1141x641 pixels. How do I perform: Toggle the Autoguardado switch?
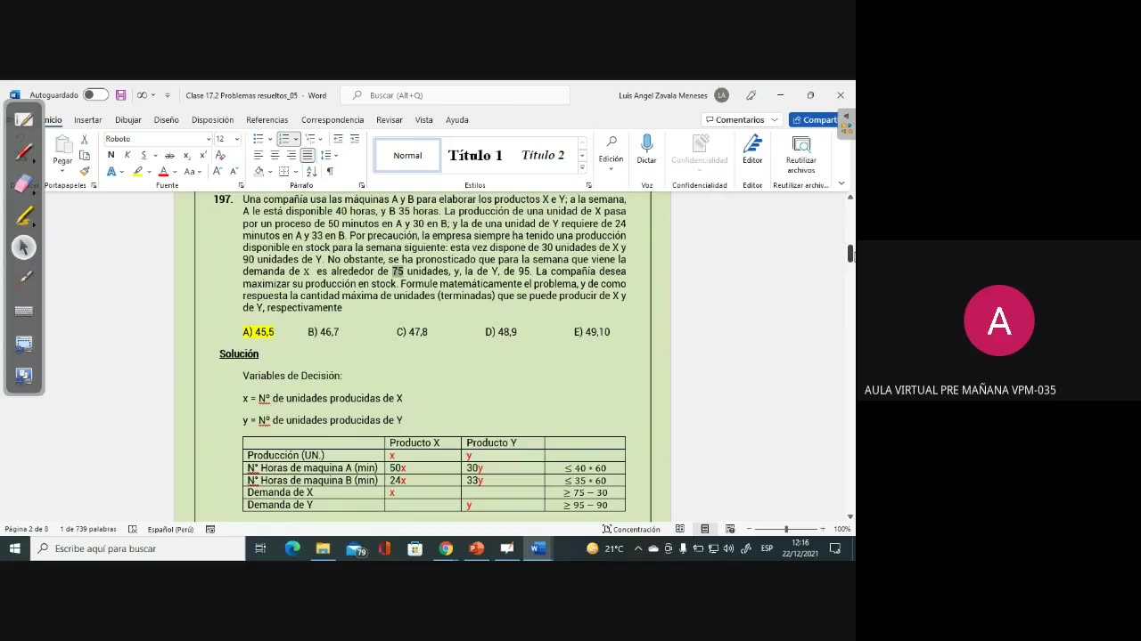pyautogui.click(x=95, y=95)
